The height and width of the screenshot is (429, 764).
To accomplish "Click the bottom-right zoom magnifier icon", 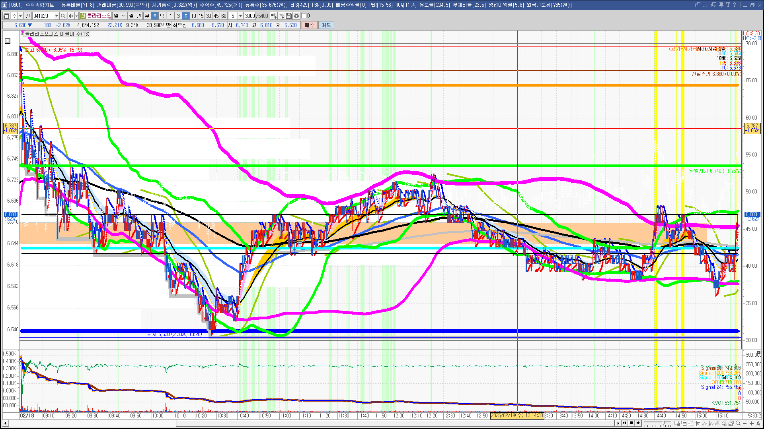I will click(738, 423).
